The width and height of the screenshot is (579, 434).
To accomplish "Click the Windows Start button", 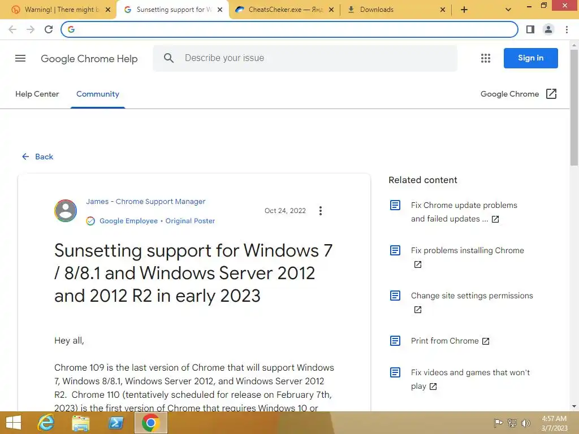I will coord(14,423).
